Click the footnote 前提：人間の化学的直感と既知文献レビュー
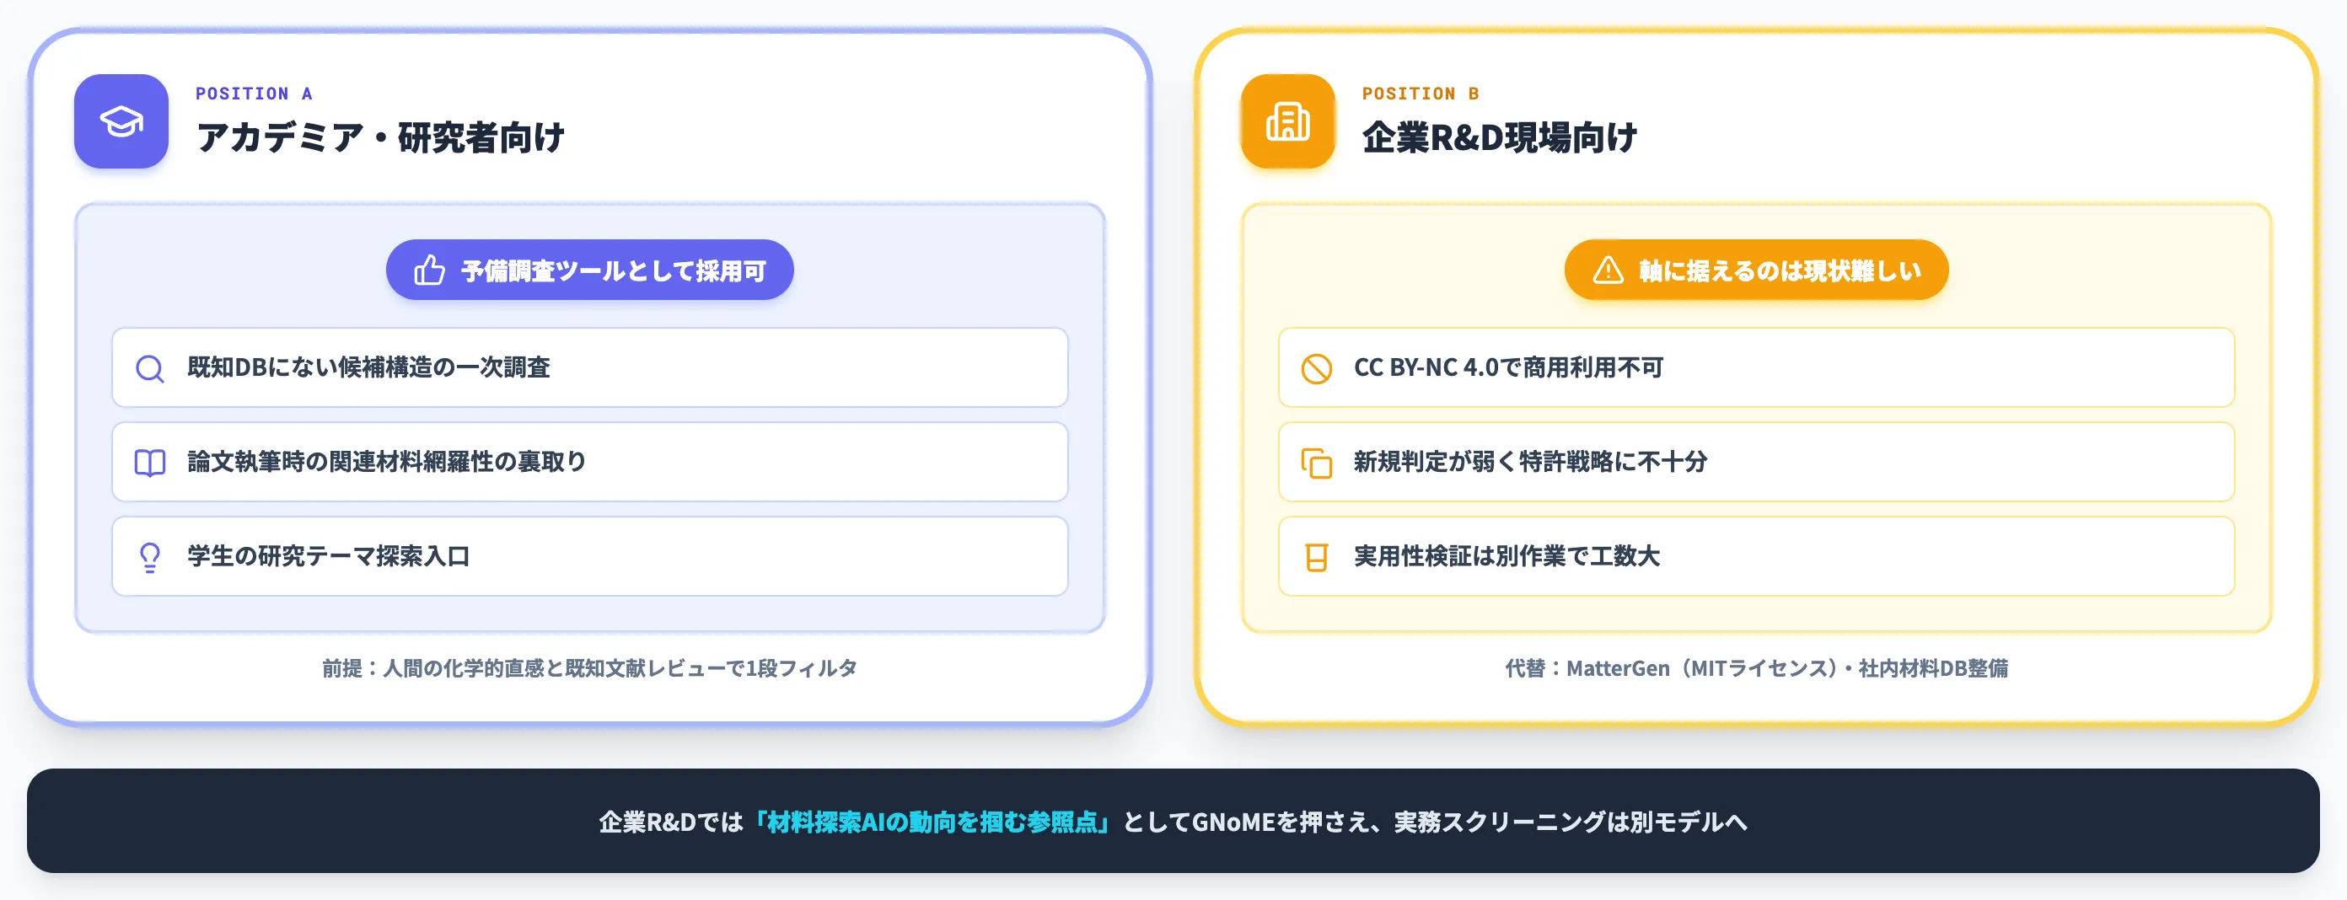Viewport: 2347px width, 900px height. (x=589, y=668)
